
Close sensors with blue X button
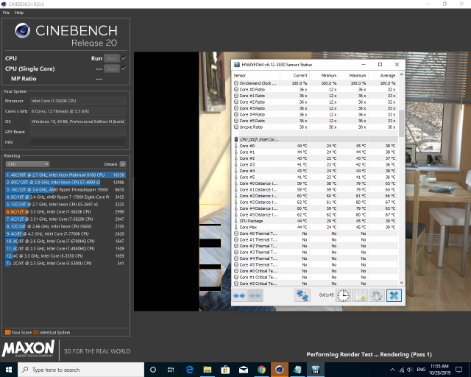[x=394, y=295]
